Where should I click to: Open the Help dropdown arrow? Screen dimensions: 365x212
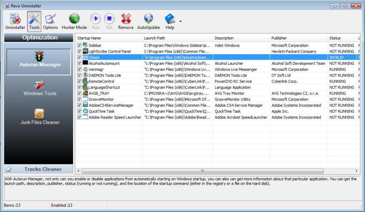(180, 21)
